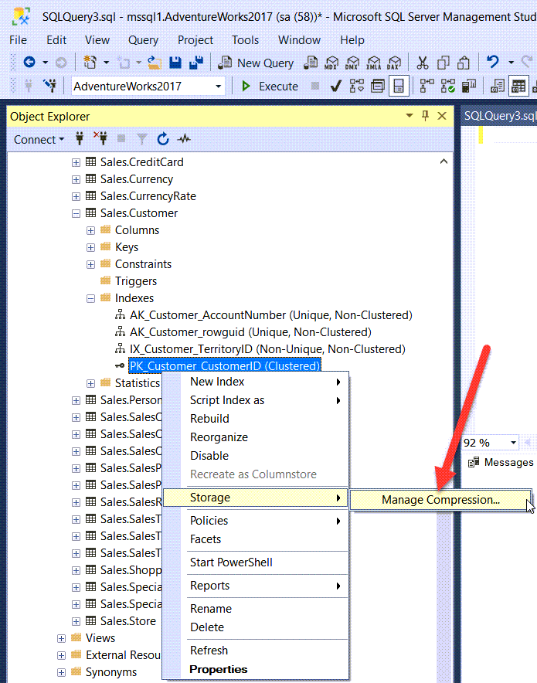Click the New Query button
Image resolution: width=537 pixels, height=683 pixels.
click(256, 63)
